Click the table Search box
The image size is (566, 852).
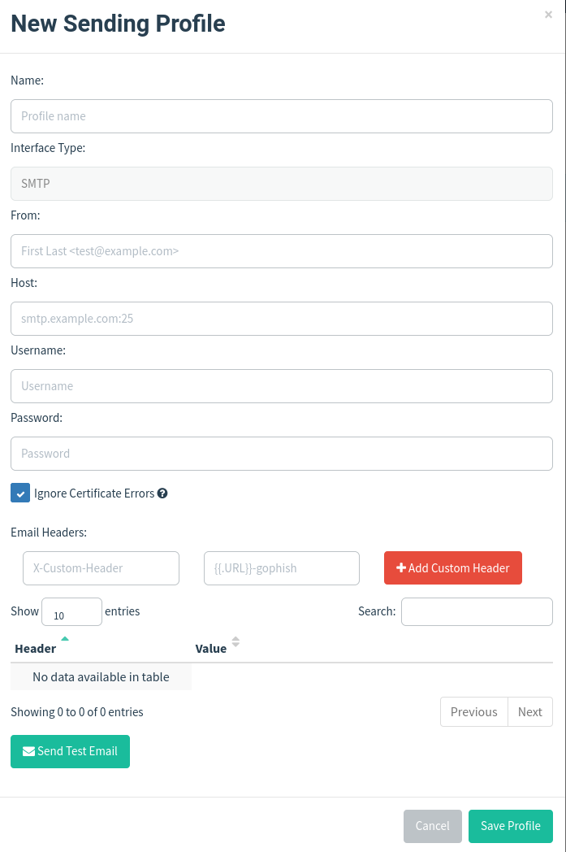pyautogui.click(x=477, y=612)
